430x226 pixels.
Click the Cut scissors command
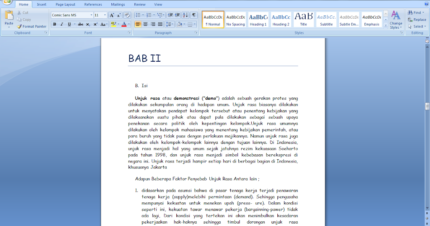23,13
